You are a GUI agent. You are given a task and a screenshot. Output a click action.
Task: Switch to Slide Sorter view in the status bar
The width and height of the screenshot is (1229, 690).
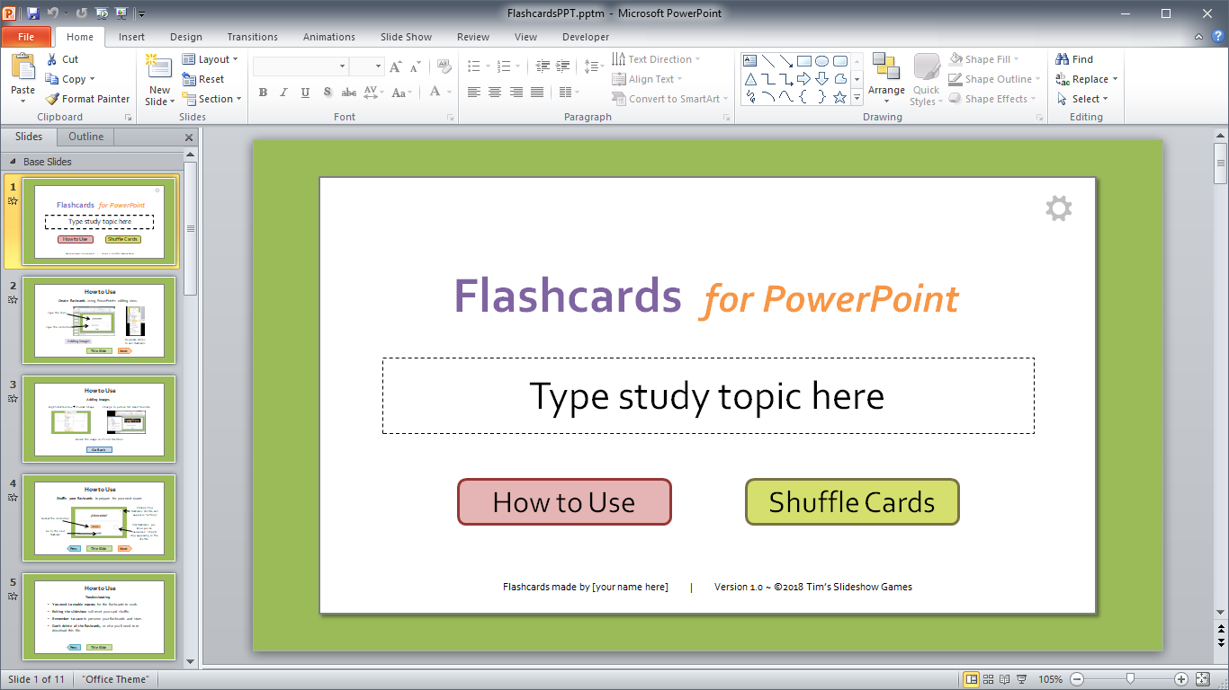(x=989, y=679)
